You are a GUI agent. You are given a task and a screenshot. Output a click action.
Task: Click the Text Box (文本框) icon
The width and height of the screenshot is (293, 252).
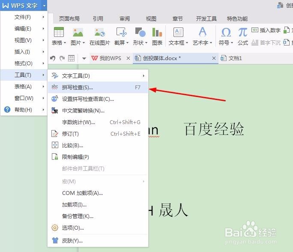tap(178, 32)
